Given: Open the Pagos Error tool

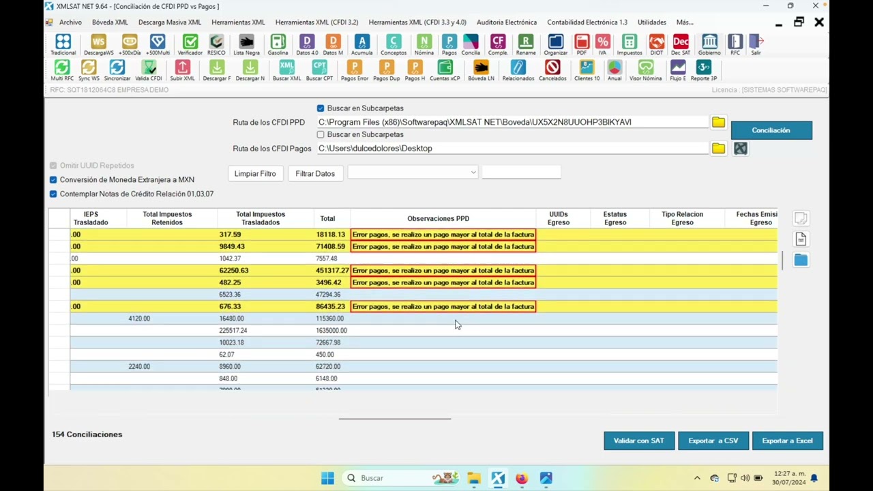Looking at the screenshot, I should (x=354, y=71).
